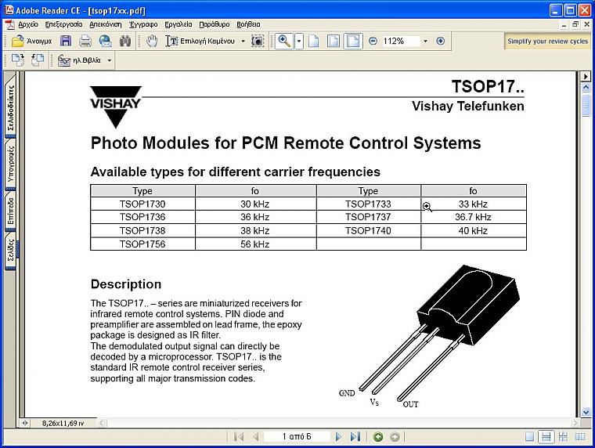Open the dropdown beside Επιλογή Κειμένου
The image size is (595, 448).
243,41
